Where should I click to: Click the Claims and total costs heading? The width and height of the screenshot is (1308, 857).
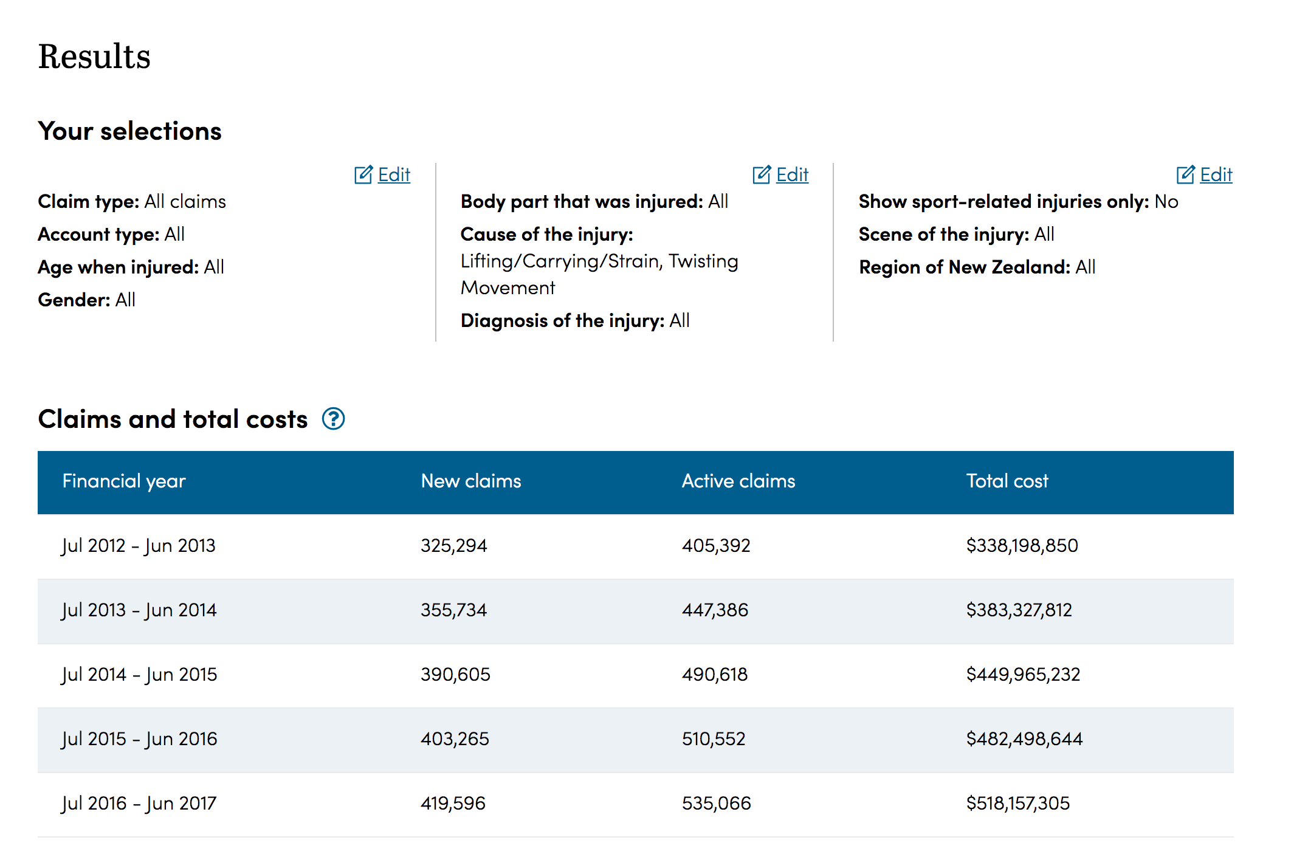click(173, 419)
